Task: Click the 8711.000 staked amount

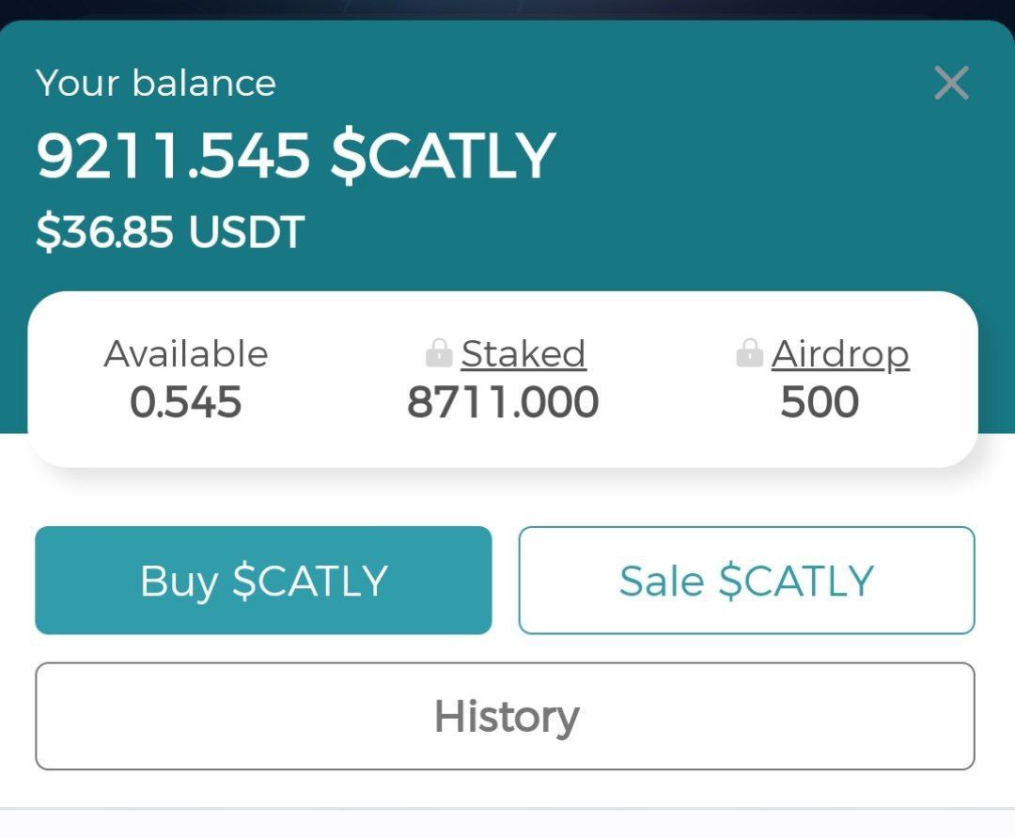Action: click(x=503, y=402)
